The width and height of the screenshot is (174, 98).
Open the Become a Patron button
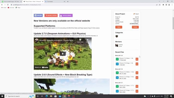51,15
